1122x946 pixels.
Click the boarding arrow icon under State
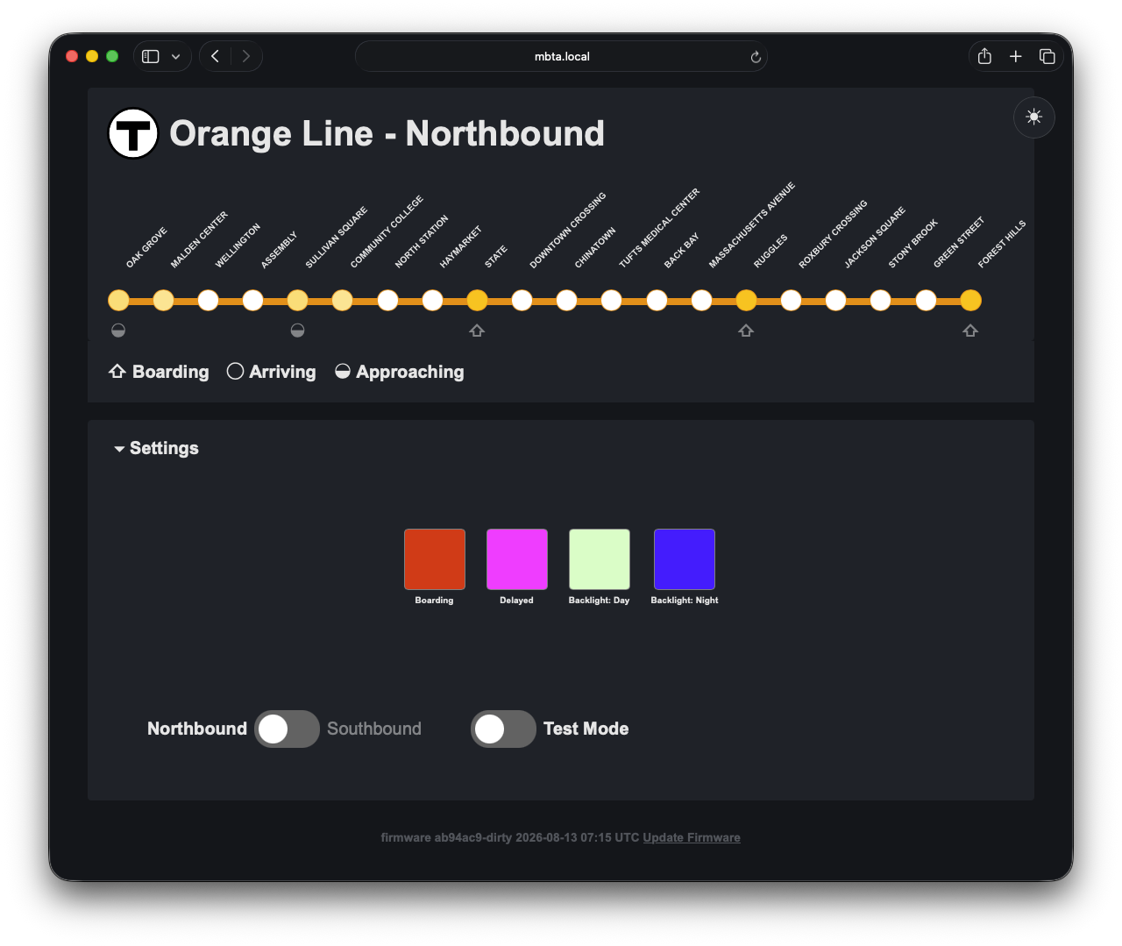click(x=477, y=331)
